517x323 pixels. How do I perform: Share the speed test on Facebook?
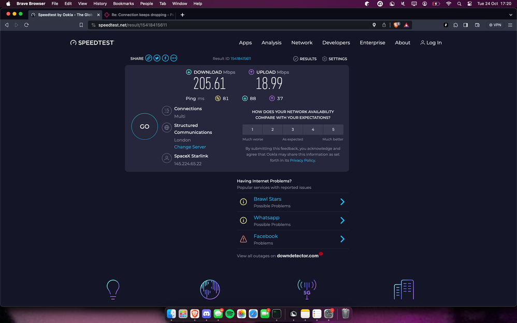pyautogui.click(x=165, y=58)
